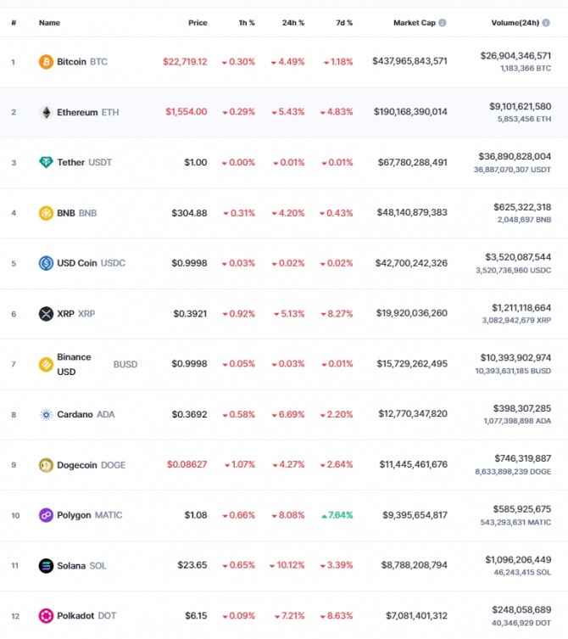Image resolution: width=568 pixels, height=639 pixels.
Task: Click the Polkadot pink logo icon
Action: coord(46,616)
